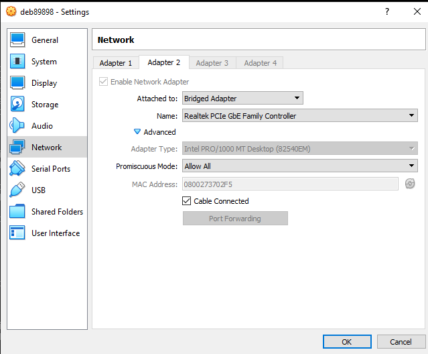The width and height of the screenshot is (428, 354).
Task: Click the Shared Folders label in sidebar
Action: [x=58, y=212]
